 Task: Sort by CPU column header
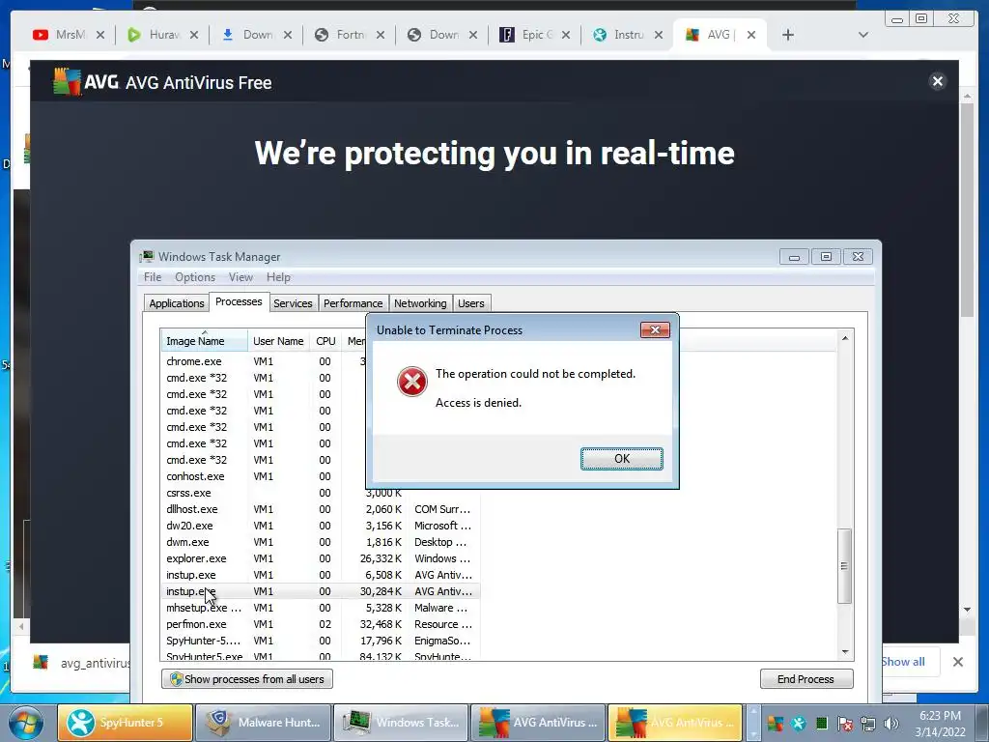[x=325, y=341]
